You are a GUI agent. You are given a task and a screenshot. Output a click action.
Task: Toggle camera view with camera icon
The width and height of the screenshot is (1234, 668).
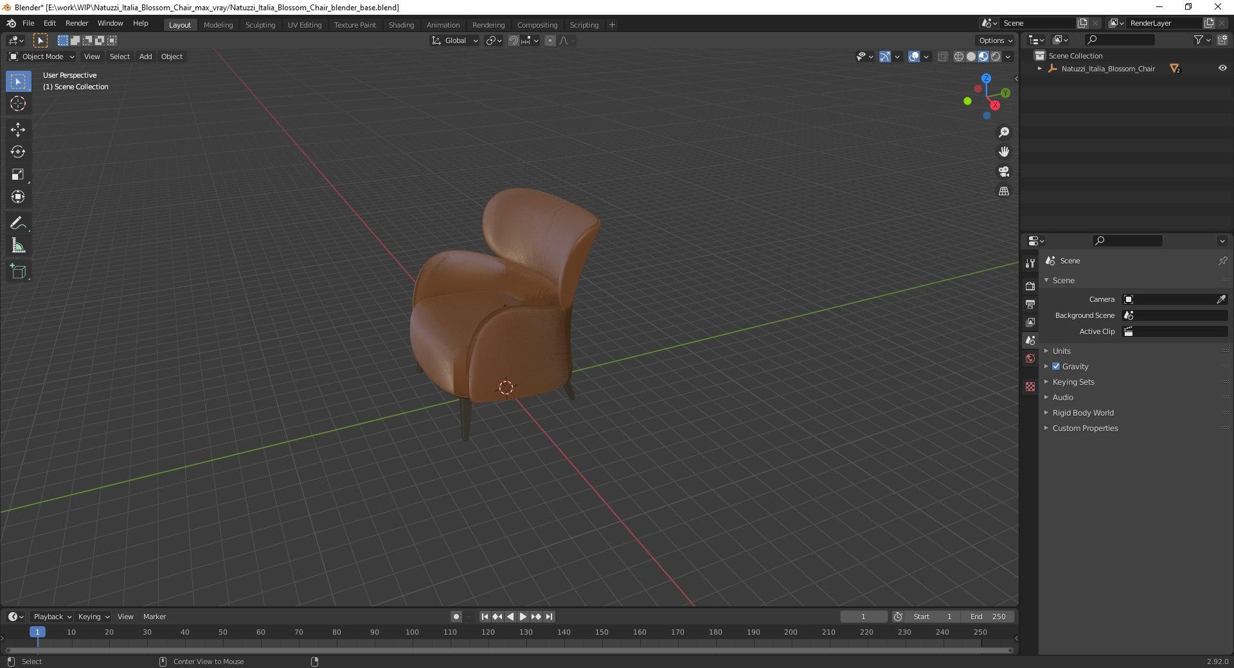[1004, 171]
